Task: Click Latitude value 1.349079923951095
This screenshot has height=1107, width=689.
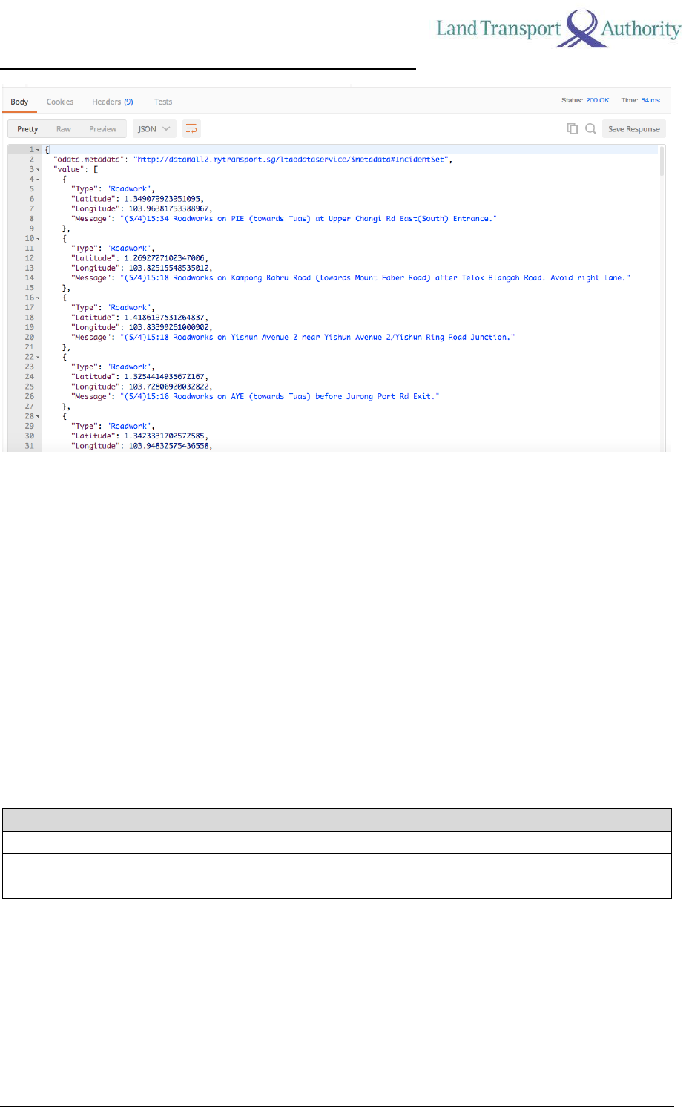Action: pos(163,199)
